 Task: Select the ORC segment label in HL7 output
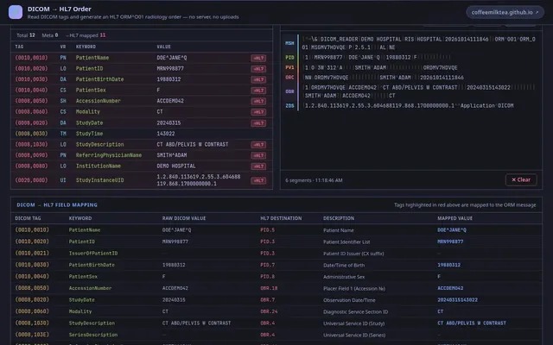(x=289, y=78)
